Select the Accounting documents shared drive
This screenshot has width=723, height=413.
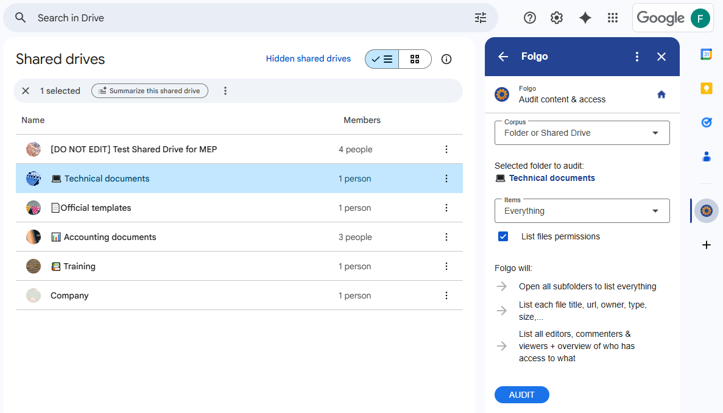[239, 237]
